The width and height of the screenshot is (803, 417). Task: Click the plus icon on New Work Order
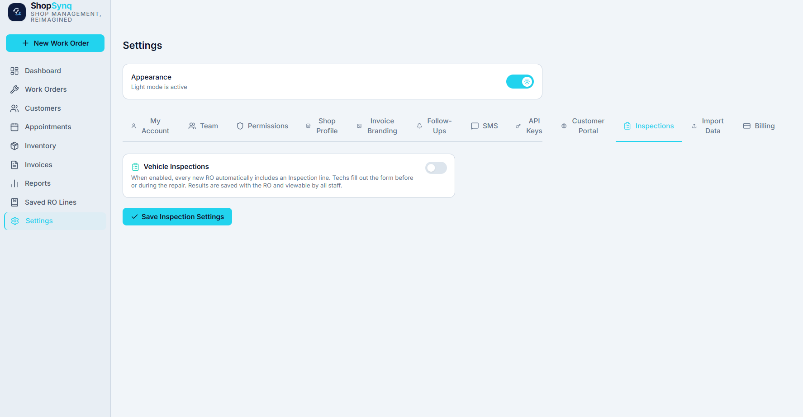[x=25, y=43]
